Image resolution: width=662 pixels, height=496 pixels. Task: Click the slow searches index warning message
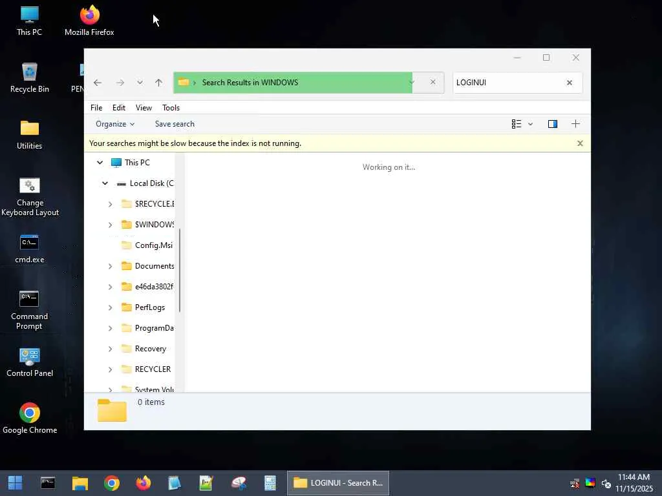point(195,143)
